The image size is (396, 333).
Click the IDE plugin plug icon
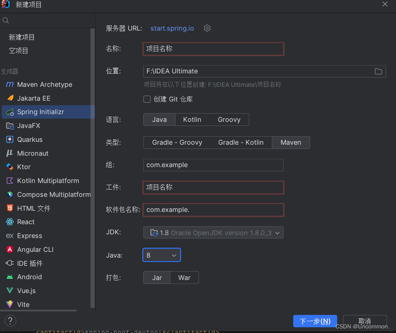pos(10,263)
